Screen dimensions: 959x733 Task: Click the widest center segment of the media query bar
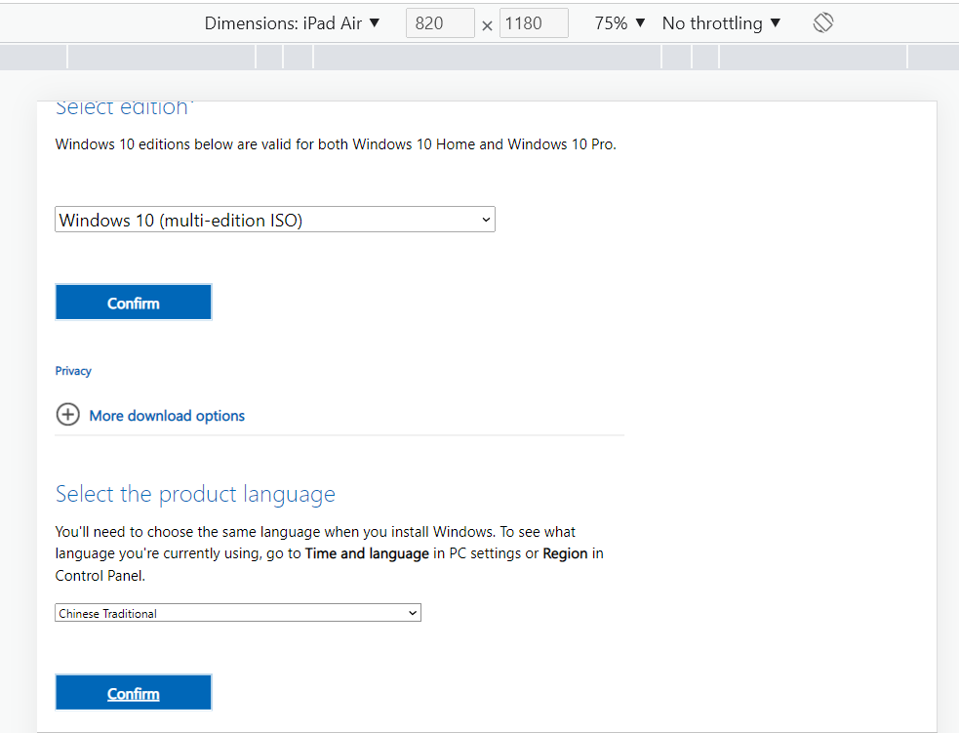[x=487, y=57]
